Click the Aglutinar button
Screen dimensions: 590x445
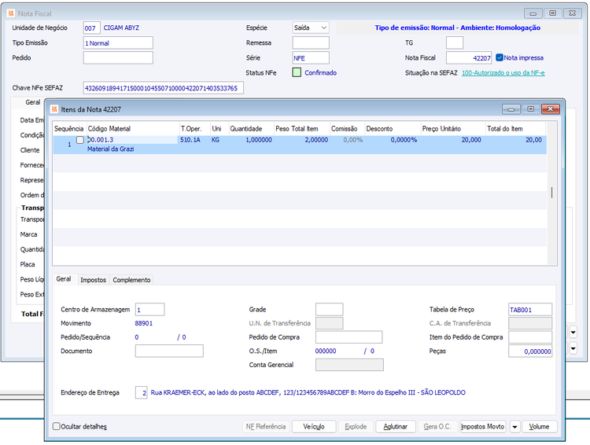[396, 427]
